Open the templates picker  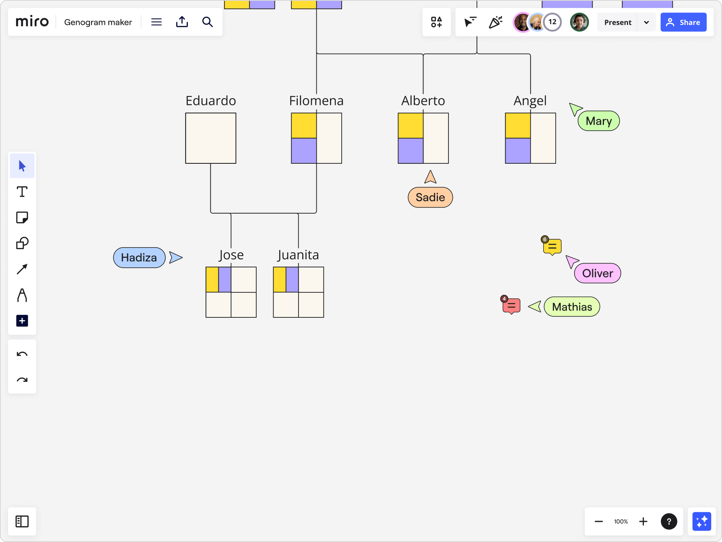point(436,22)
